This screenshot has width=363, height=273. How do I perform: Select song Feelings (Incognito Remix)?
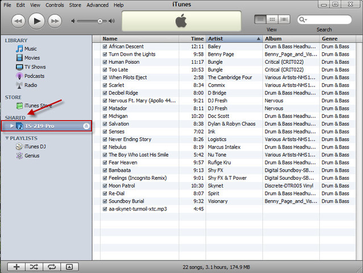pos(138,178)
